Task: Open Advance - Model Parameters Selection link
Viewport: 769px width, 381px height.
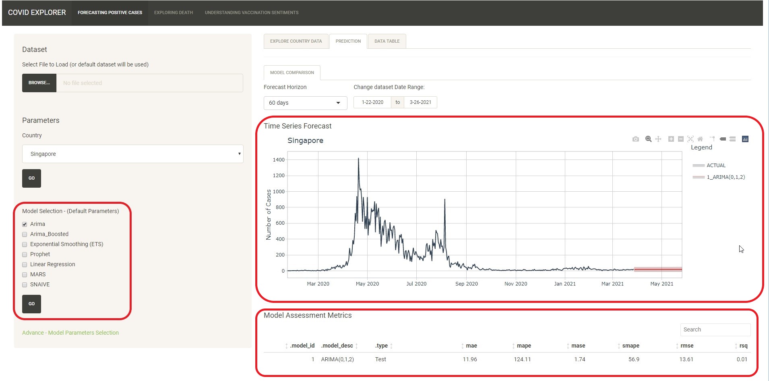Action: [x=70, y=333]
